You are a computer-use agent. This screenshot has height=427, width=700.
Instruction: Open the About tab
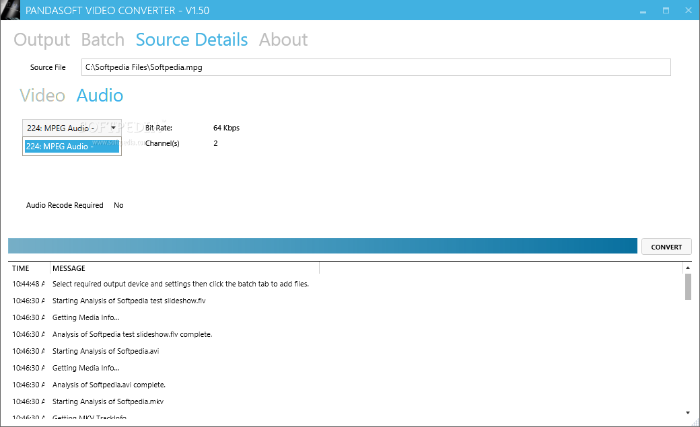pos(283,40)
